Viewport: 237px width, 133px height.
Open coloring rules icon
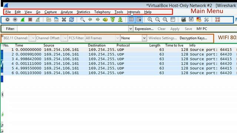[199, 20]
